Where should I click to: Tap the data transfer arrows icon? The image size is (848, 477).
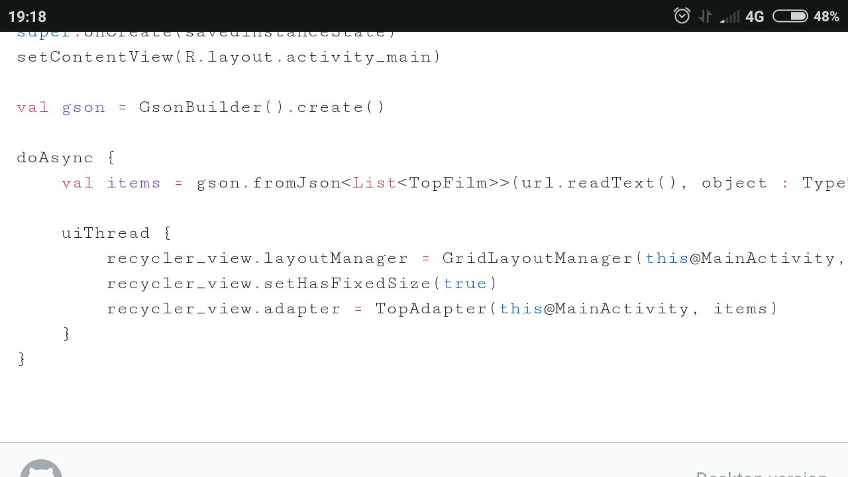(706, 16)
